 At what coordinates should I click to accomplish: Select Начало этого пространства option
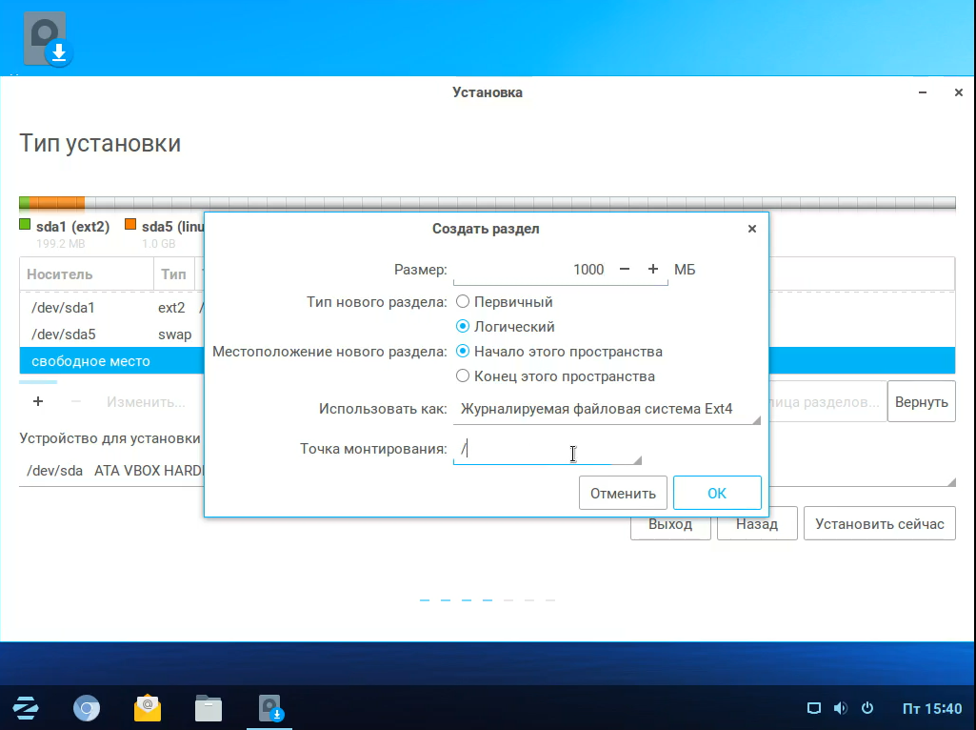[x=463, y=352]
